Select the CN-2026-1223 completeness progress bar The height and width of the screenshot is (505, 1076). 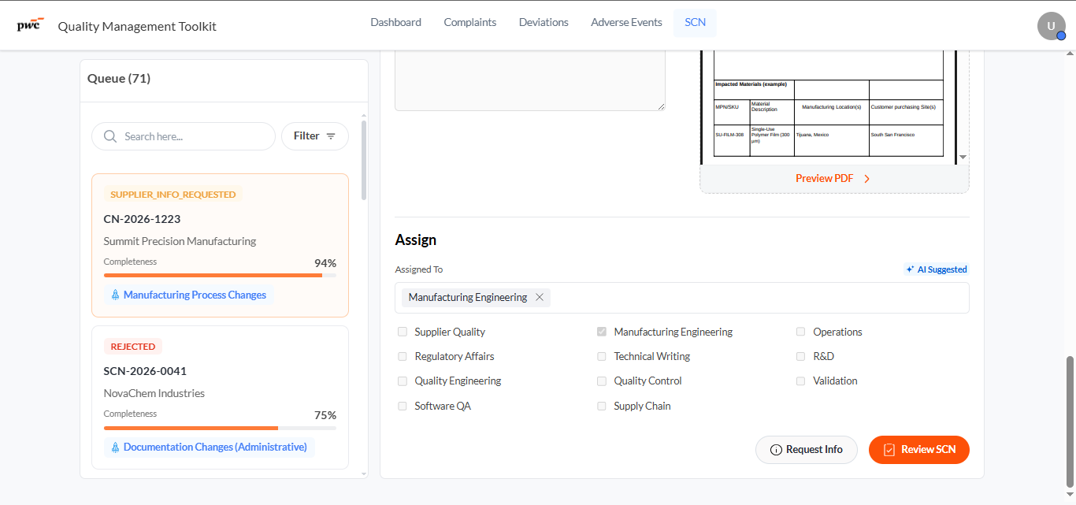pyautogui.click(x=220, y=275)
